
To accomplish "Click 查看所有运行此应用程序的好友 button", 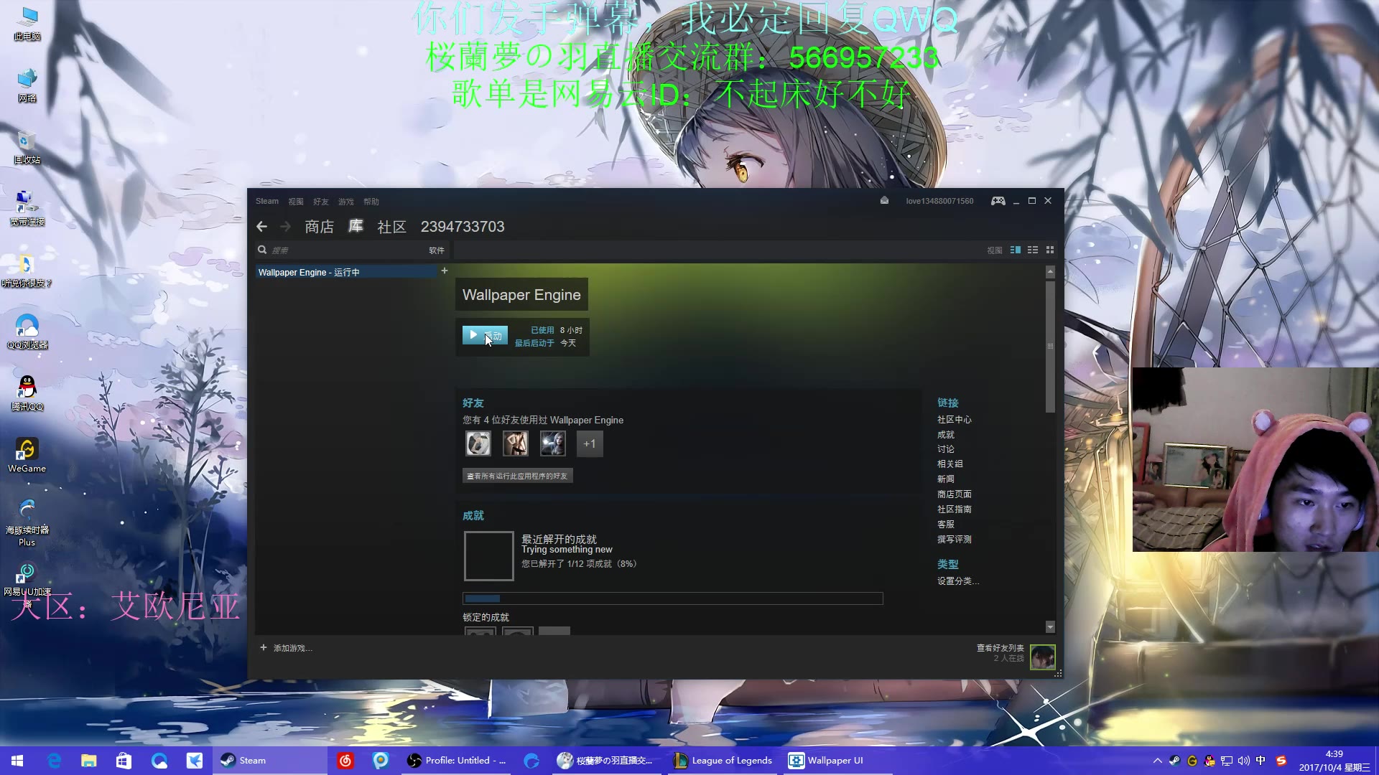I will (517, 476).
